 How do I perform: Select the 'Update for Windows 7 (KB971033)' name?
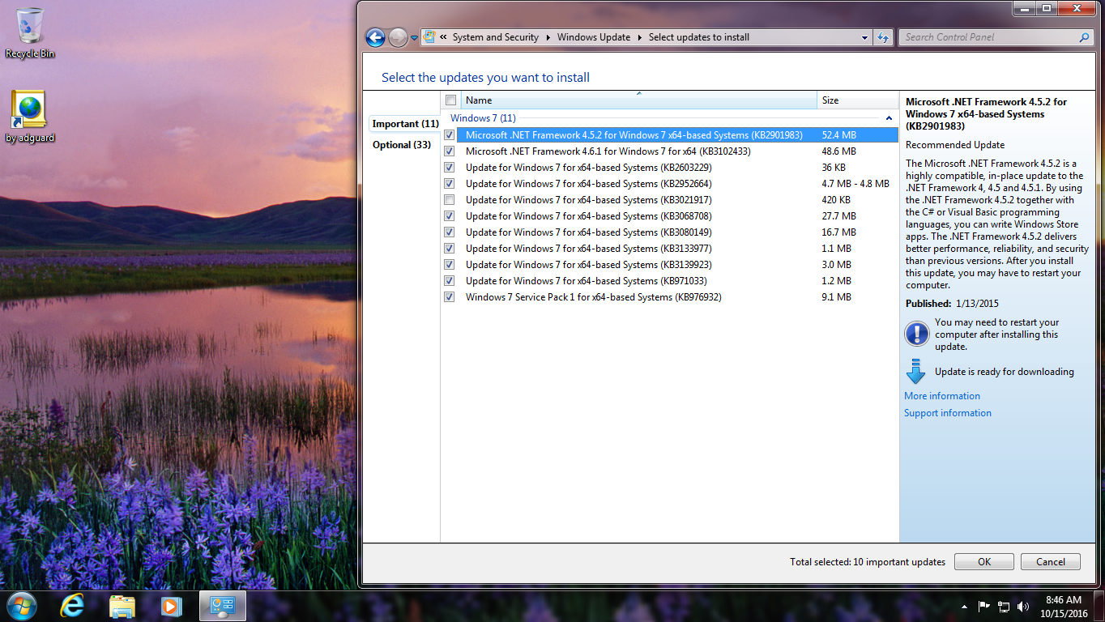pyautogui.click(x=587, y=281)
